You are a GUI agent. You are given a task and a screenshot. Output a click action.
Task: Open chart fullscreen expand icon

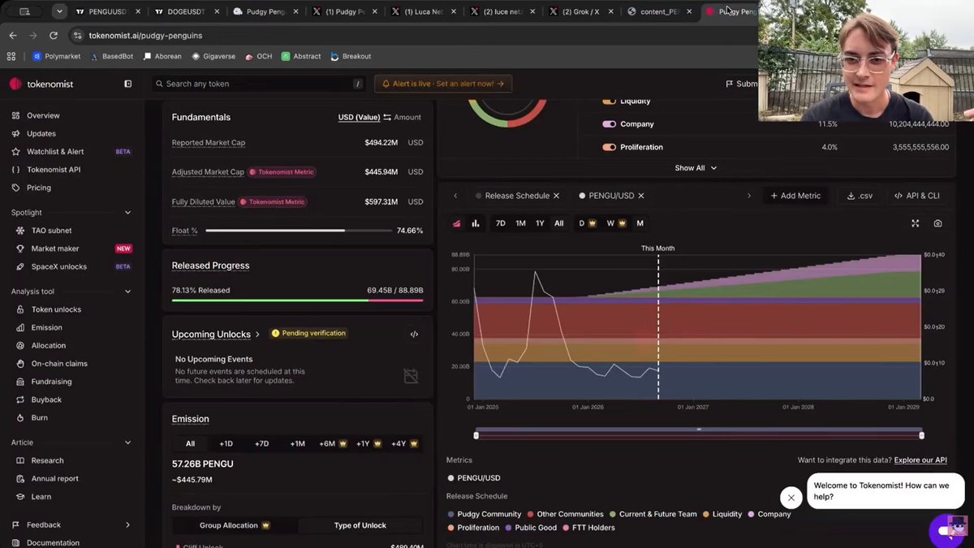(x=916, y=223)
